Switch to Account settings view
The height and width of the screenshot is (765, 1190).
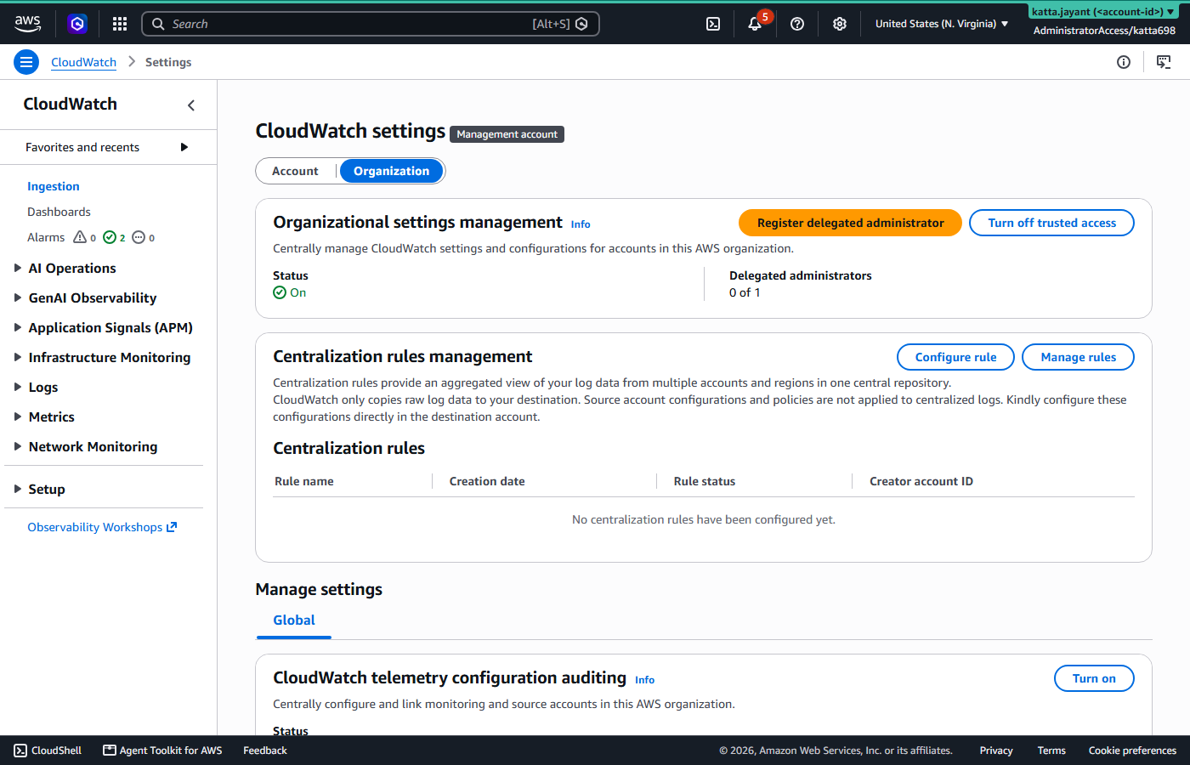[x=295, y=171]
